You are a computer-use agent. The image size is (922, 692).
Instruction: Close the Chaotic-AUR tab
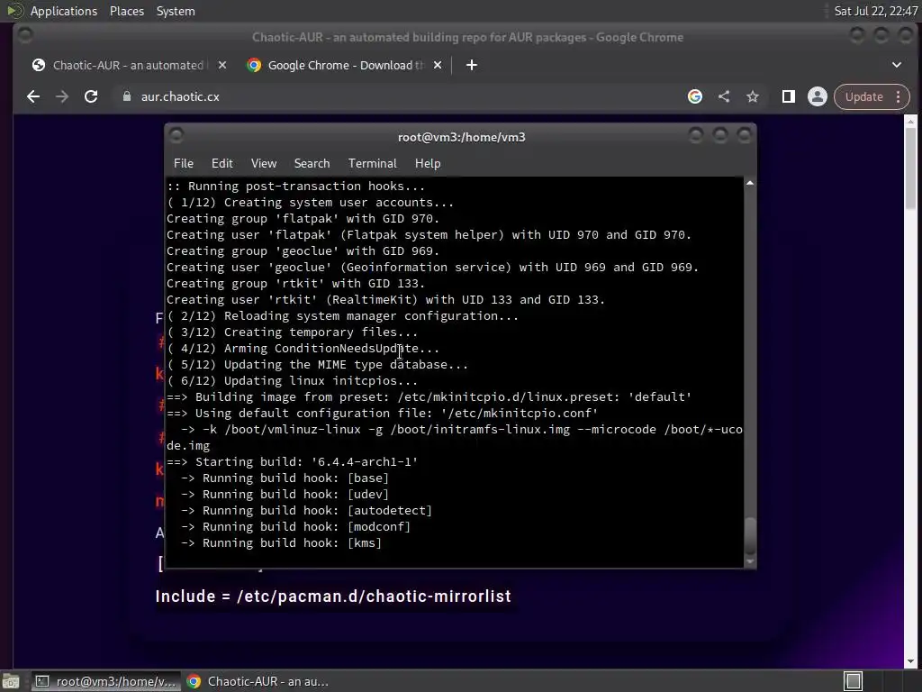[222, 65]
